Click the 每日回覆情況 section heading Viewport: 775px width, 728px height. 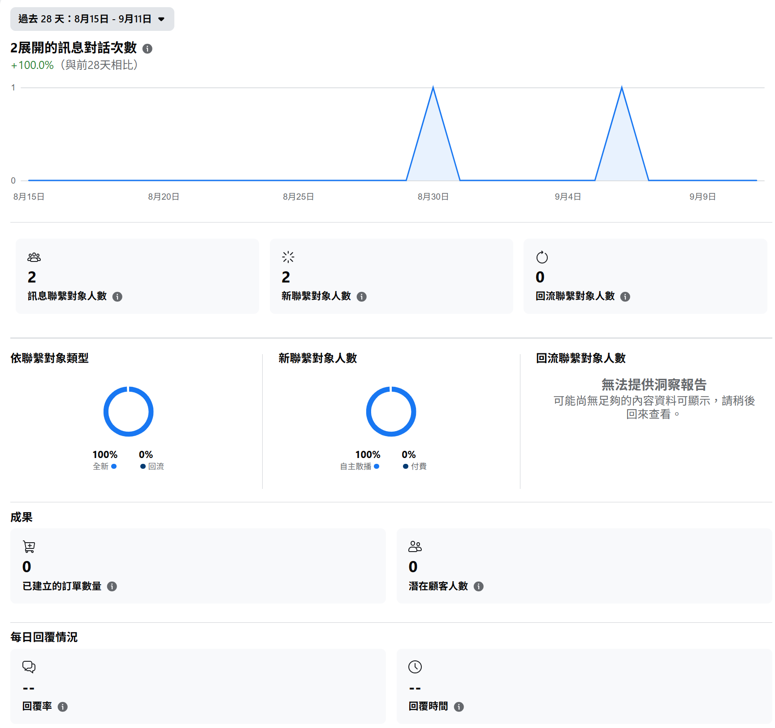pyautogui.click(x=44, y=637)
